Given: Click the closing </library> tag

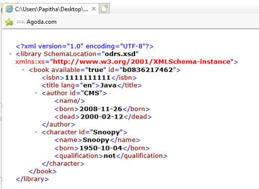Looking at the screenshot, I should 32,179.
